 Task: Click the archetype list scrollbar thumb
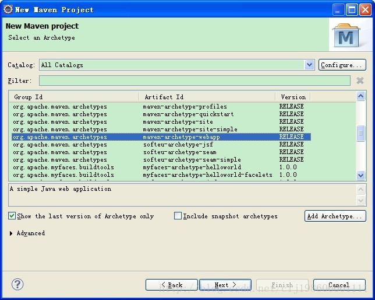[360, 133]
